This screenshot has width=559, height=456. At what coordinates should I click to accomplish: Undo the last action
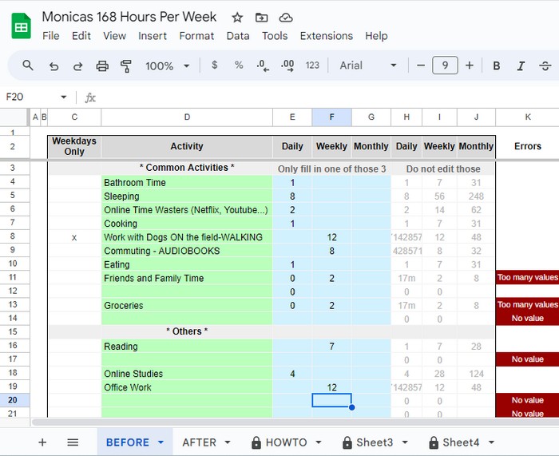pos(54,66)
